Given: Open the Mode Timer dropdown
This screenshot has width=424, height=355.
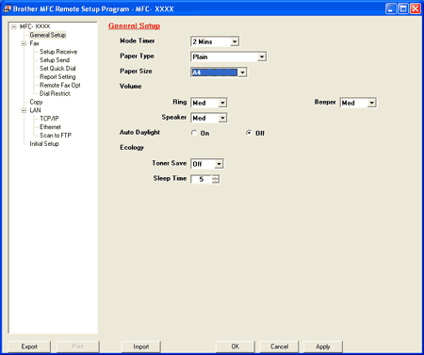Looking at the screenshot, I should (x=235, y=41).
